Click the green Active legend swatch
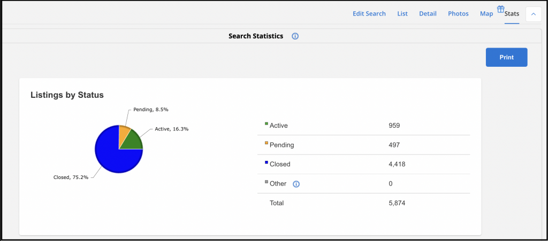 coord(267,124)
